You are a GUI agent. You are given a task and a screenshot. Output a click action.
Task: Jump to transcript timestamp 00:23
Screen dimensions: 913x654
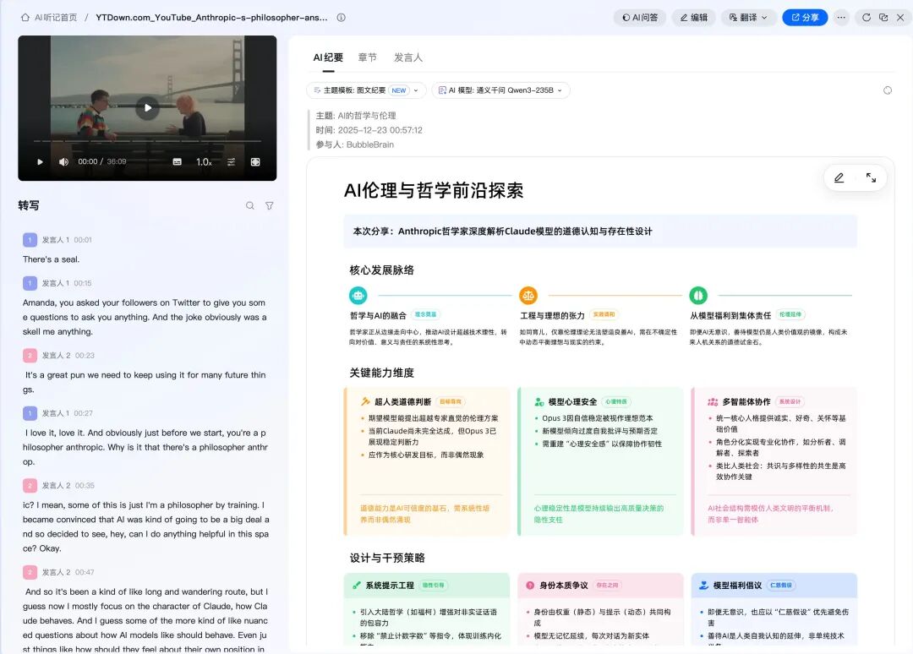[x=85, y=356]
